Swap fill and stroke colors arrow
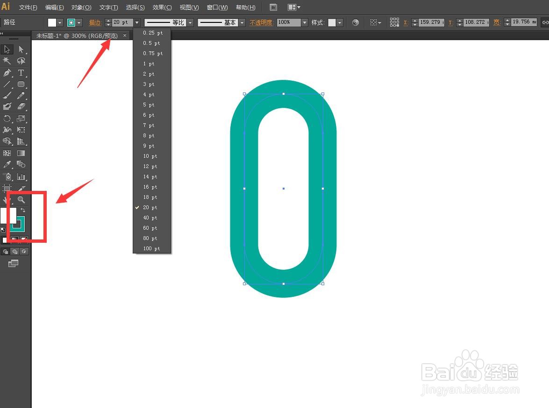The image size is (549, 408). (x=23, y=210)
